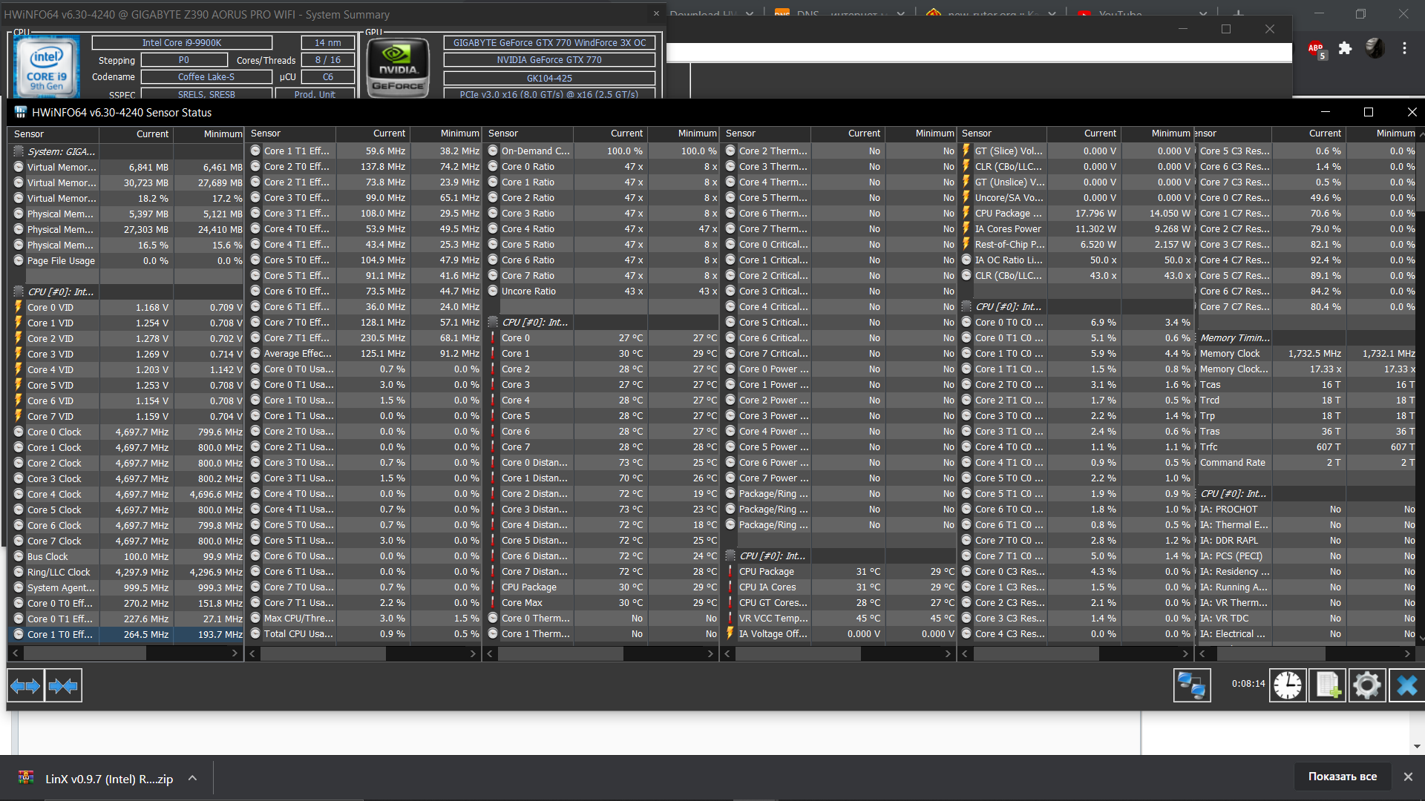The height and width of the screenshot is (801, 1425).
Task: Open sensor settings gear icon
Action: (1366, 685)
